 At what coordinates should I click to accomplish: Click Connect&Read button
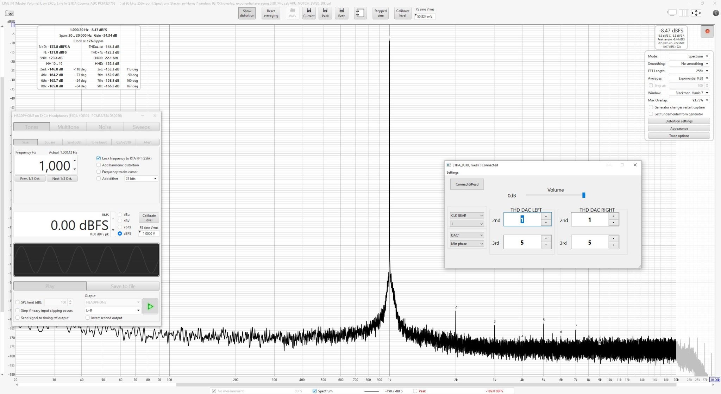(x=467, y=184)
